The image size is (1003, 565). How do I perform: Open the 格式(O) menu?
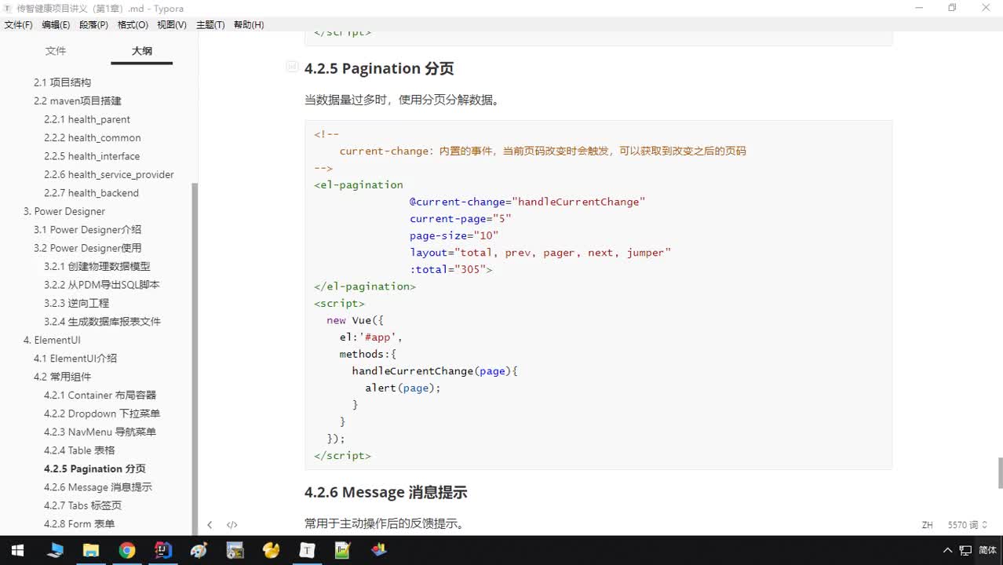pyautogui.click(x=133, y=25)
